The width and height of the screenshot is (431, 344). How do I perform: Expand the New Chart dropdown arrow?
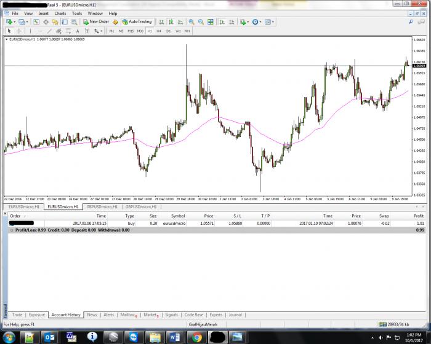pyautogui.click(x=15, y=22)
